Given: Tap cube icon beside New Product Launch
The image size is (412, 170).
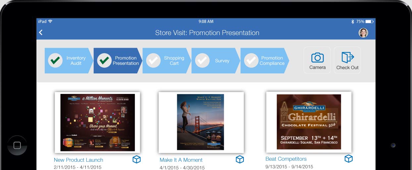Looking at the screenshot, I should click(136, 159).
